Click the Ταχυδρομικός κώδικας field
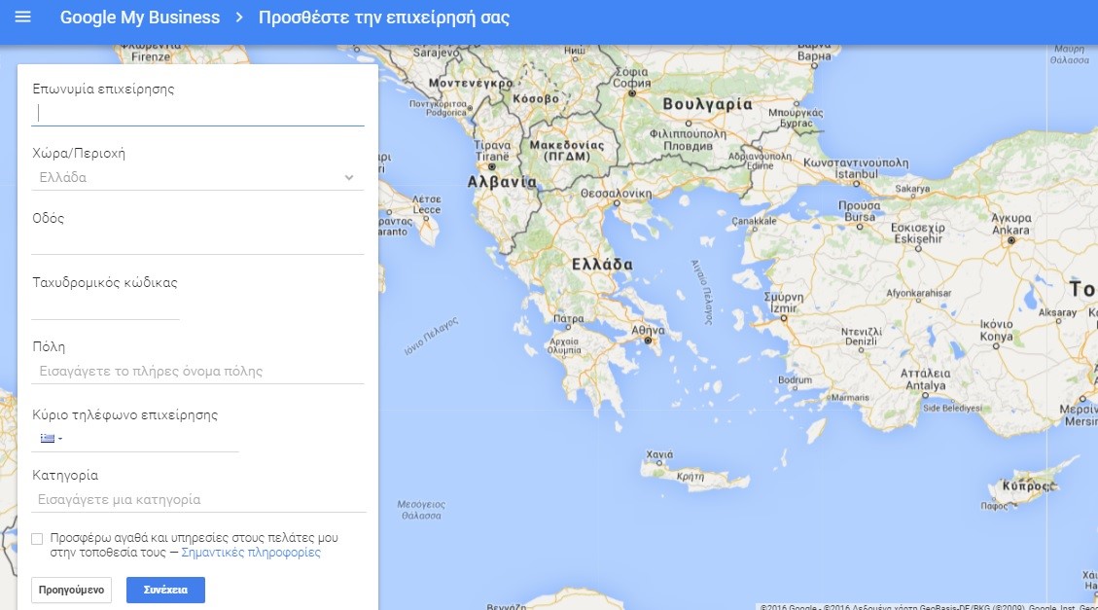Viewport: 1098px width, 610px height. click(x=105, y=306)
